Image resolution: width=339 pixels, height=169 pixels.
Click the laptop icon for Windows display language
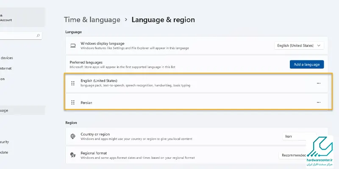click(x=73, y=46)
